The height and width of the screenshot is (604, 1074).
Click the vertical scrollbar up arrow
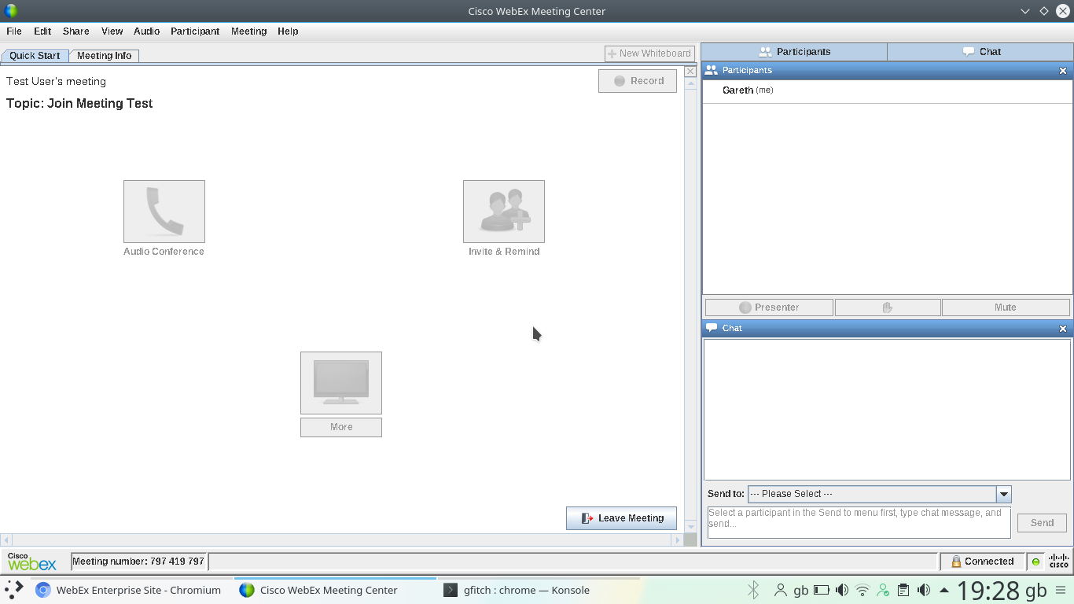(x=690, y=84)
